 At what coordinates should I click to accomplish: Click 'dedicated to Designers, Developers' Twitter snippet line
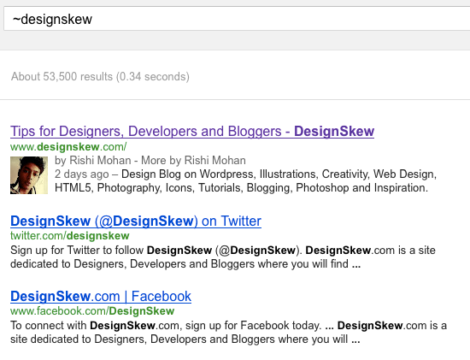(185, 264)
